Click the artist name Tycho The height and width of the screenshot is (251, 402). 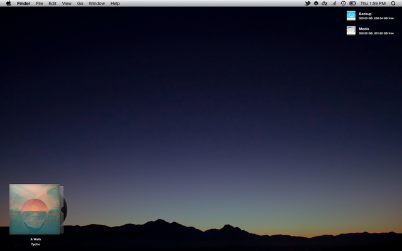(36, 244)
